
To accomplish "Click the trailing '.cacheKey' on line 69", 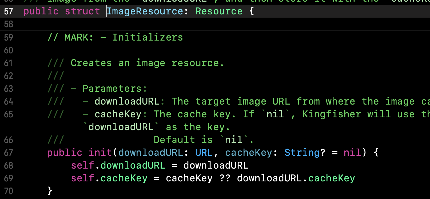I will [329, 178].
